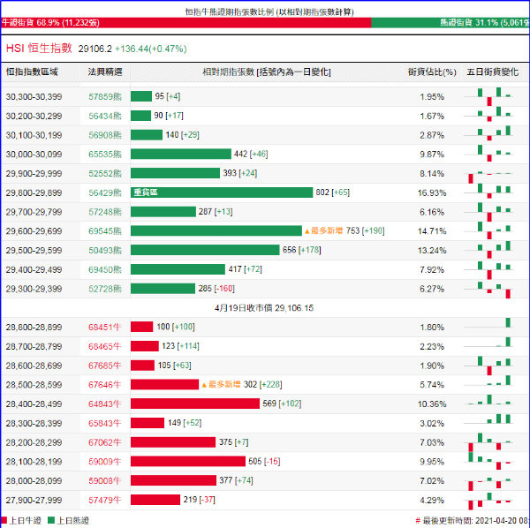Open the 50493熊 warrant link
This screenshot has height=528, width=530.
tap(105, 251)
